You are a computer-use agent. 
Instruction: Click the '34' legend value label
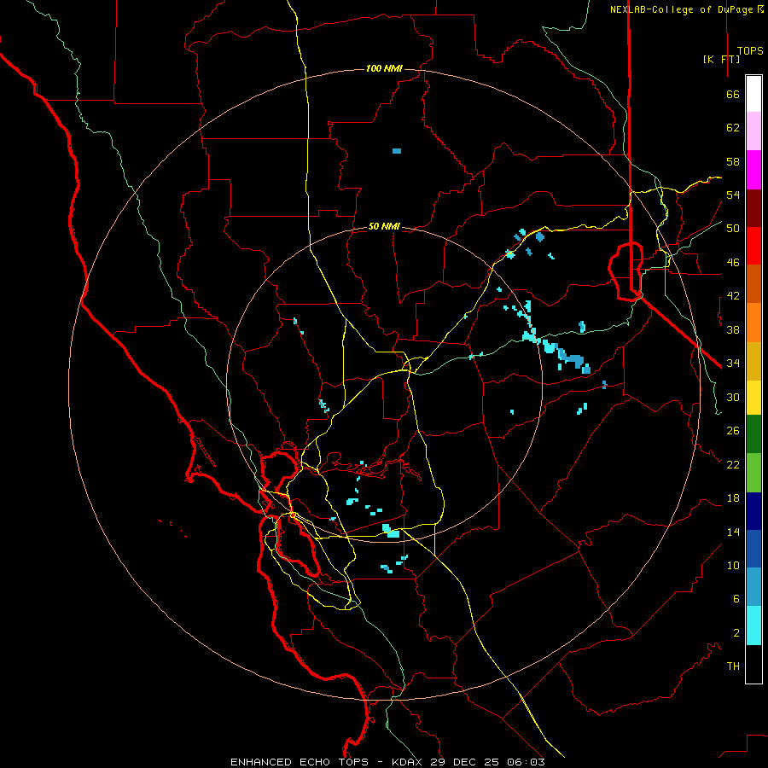[x=733, y=364]
